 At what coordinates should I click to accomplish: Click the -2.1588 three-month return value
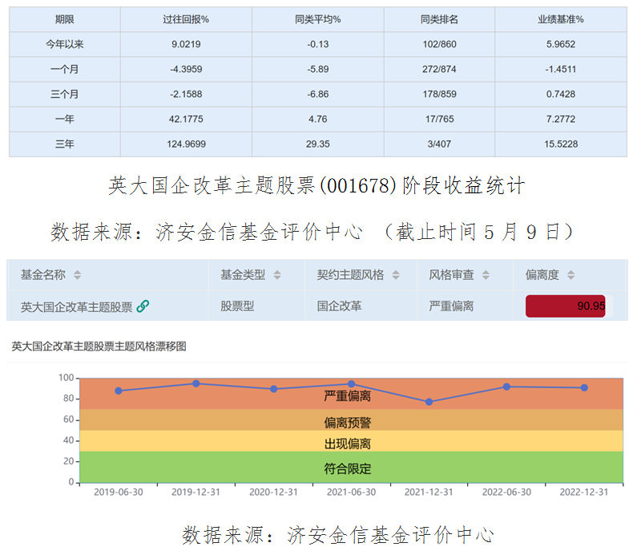coord(186,94)
